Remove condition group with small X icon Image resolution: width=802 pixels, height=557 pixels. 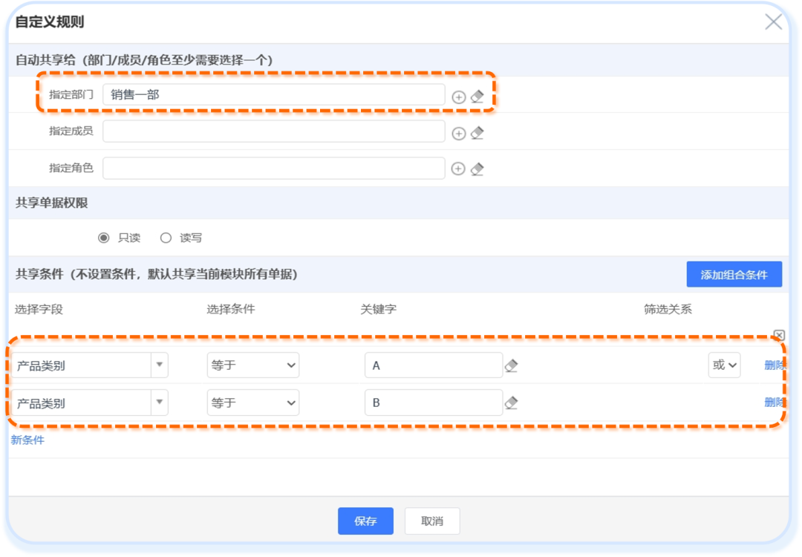tap(779, 335)
